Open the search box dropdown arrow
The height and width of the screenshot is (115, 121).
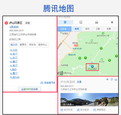coord(117,17)
